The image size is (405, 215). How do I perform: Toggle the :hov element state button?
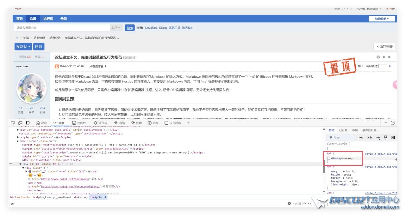pyautogui.click(x=360, y=138)
